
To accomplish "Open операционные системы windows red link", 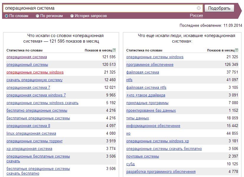I will [35, 72].
